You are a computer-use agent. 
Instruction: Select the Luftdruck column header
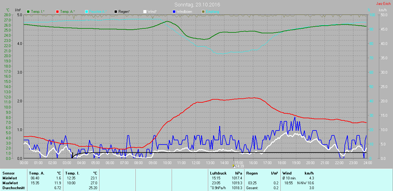[x=218, y=173]
